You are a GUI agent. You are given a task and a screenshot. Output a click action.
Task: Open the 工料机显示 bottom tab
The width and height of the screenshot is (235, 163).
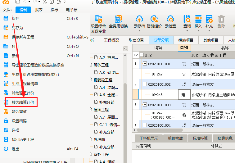[149, 138]
